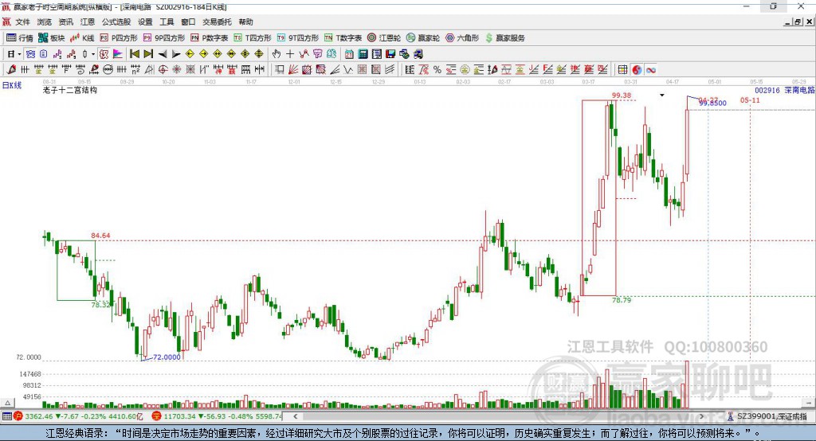
Task: Open the 交易委托 menu
Action: [x=217, y=21]
